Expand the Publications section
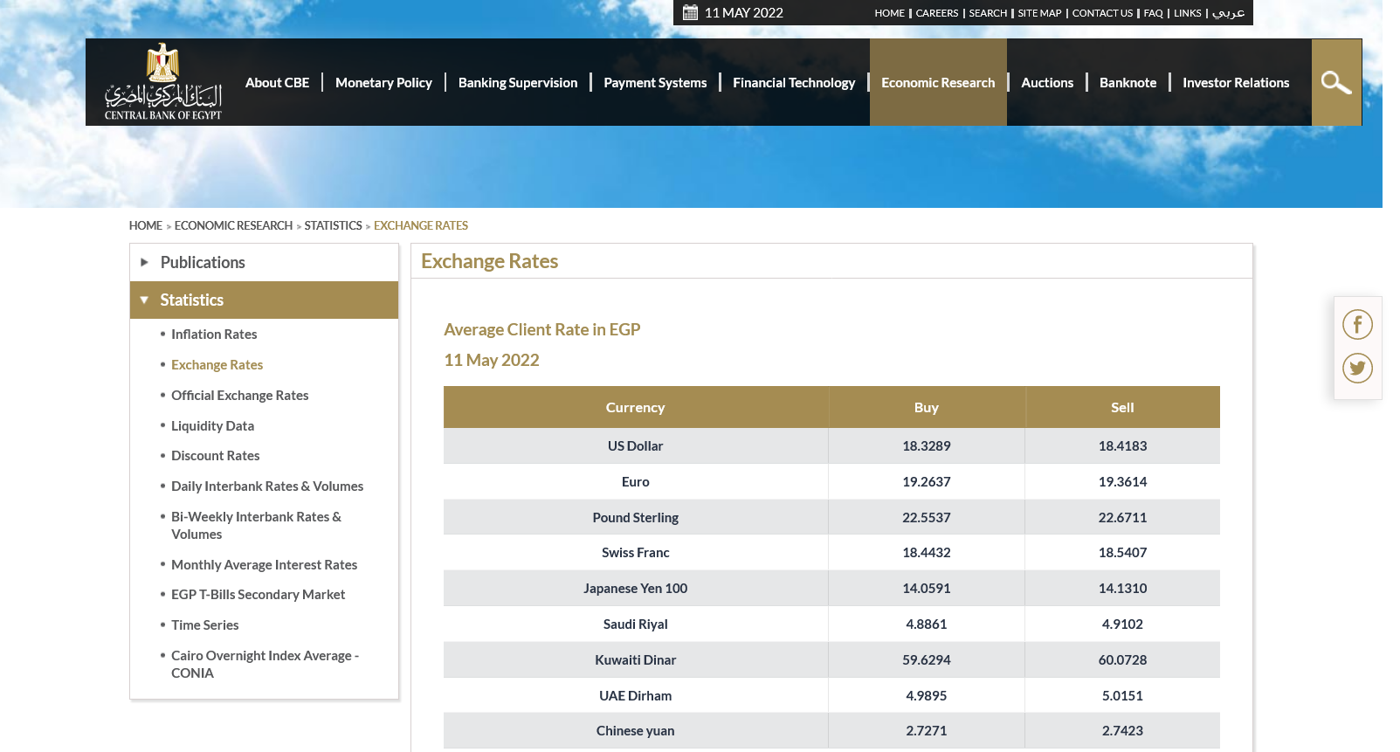The width and height of the screenshot is (1400, 752). pos(203,263)
